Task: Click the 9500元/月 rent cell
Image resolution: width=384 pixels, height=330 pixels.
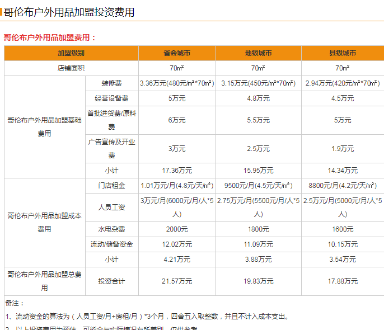Action: click(259, 186)
